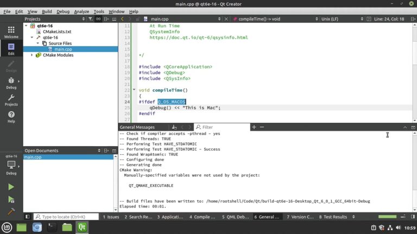The image size is (417, 234).
Task: Click the Type to locate field
Action: coord(66,217)
